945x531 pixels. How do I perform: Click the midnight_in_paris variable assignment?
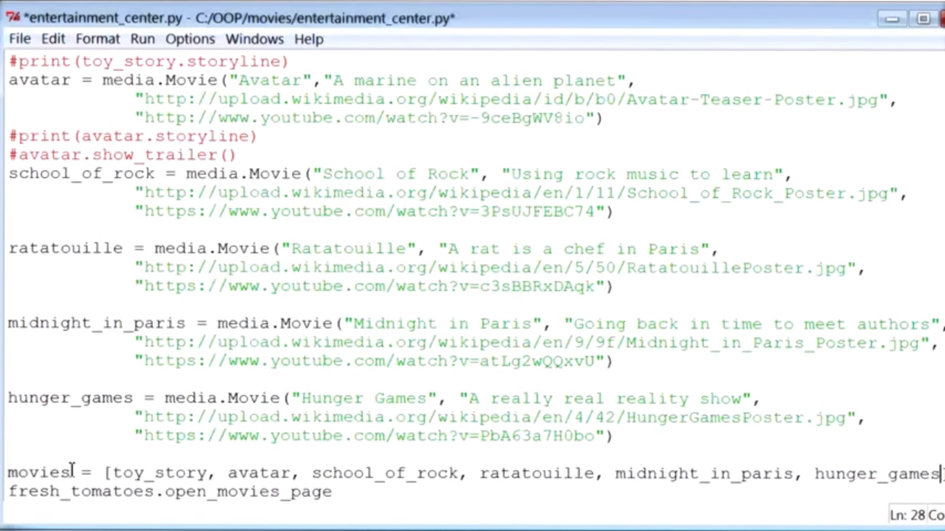click(97, 323)
